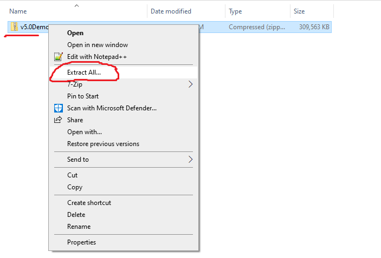Select Create shortcut
Viewport: 381px width, 258px height.
pos(124,203)
